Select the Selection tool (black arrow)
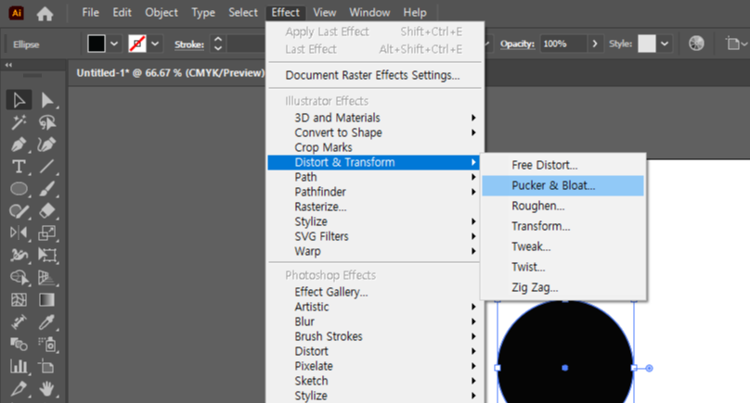750x403 pixels. [19, 100]
